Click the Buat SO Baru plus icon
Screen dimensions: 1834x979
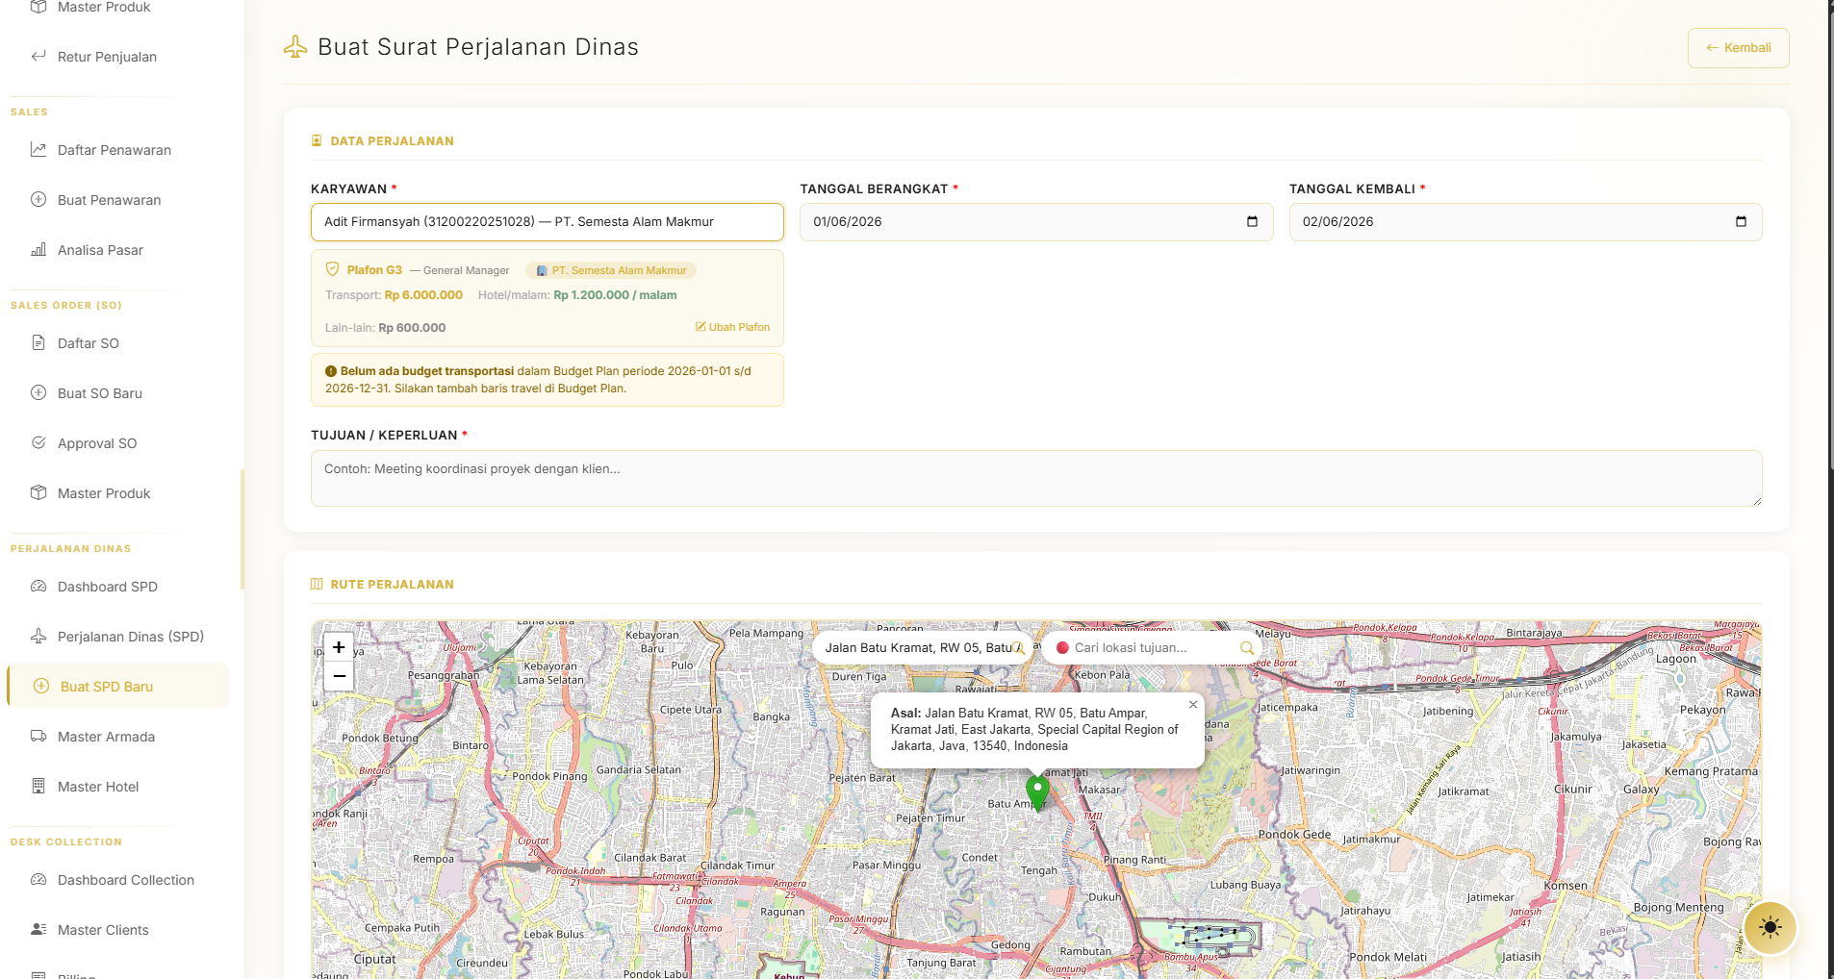[x=38, y=393]
